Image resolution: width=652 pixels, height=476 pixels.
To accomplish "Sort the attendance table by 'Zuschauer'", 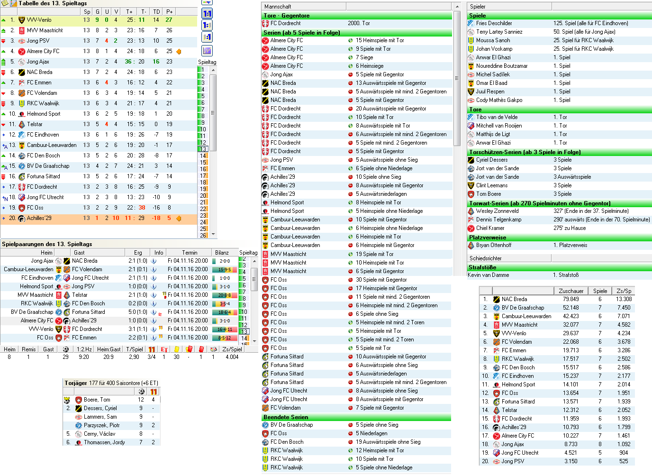I will pyautogui.click(x=571, y=291).
